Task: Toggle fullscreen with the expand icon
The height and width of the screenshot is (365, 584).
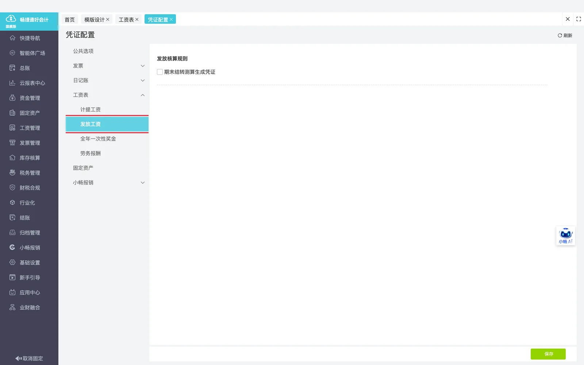Action: click(579, 19)
